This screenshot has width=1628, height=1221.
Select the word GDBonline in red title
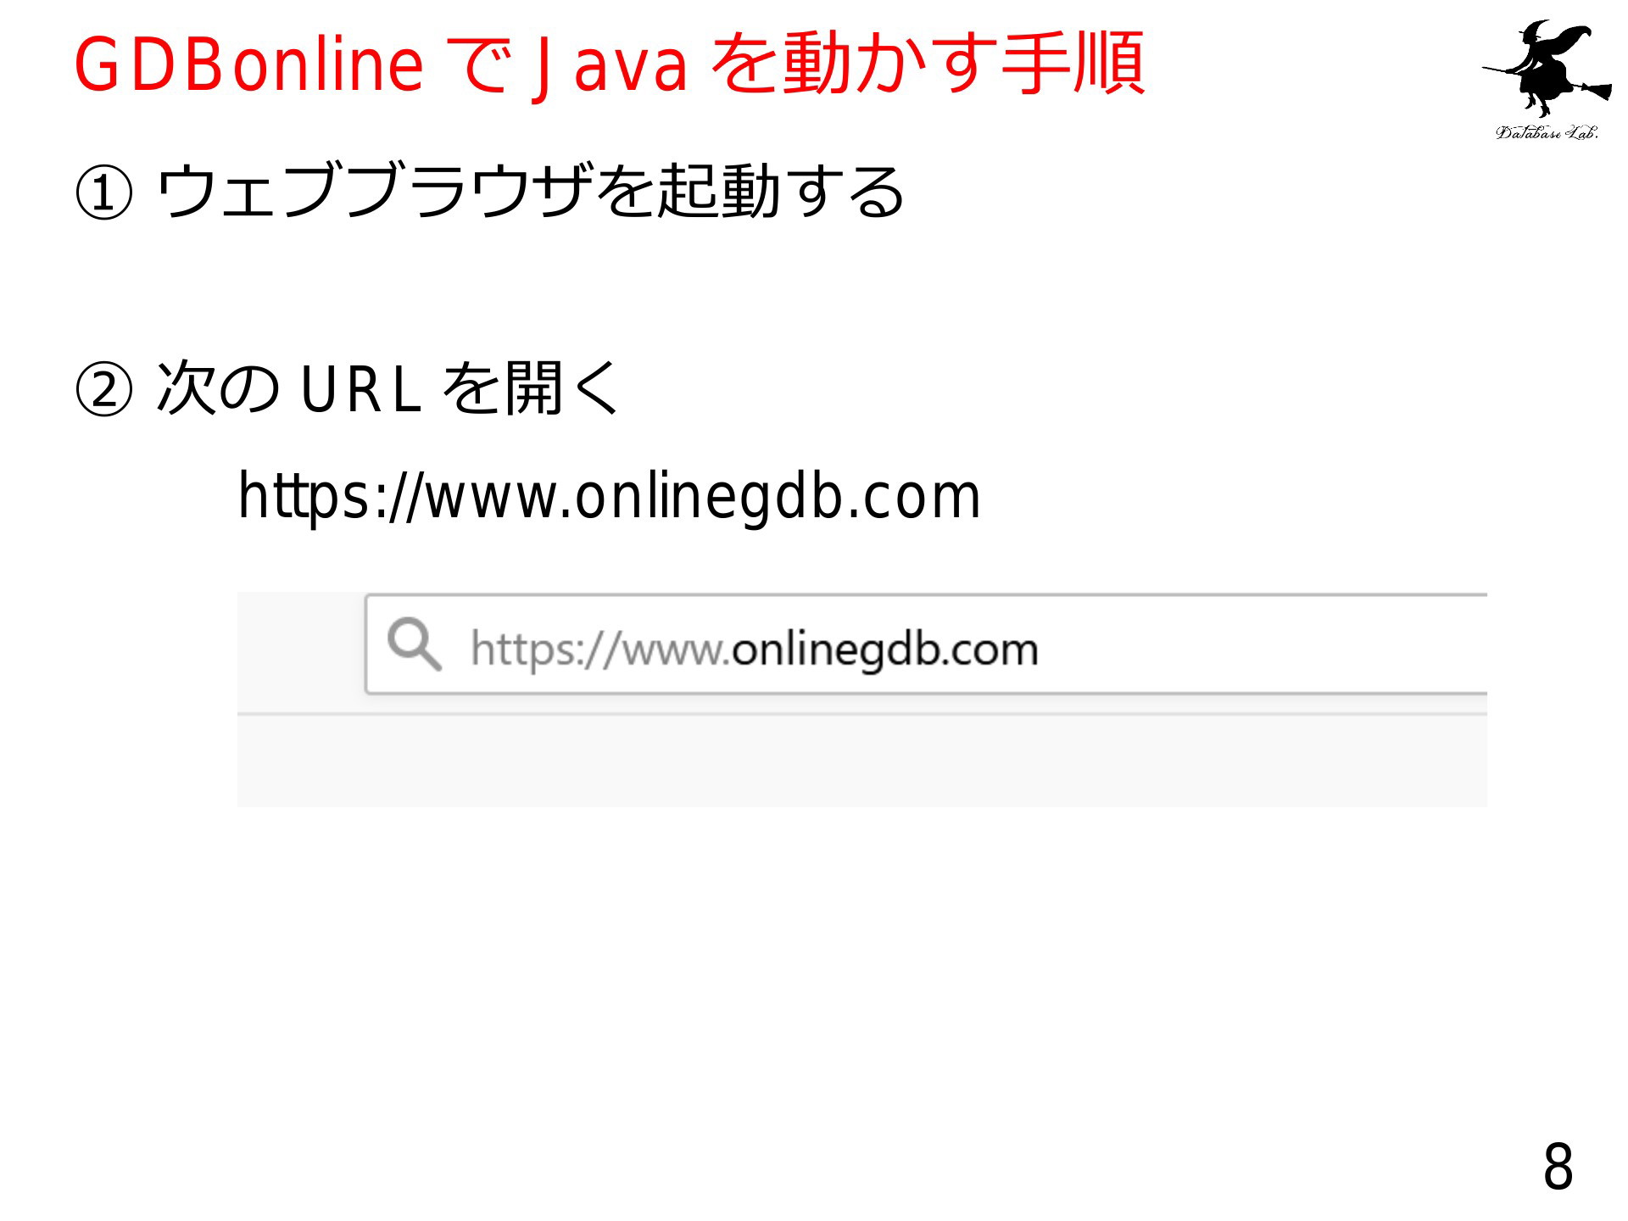click(x=248, y=65)
